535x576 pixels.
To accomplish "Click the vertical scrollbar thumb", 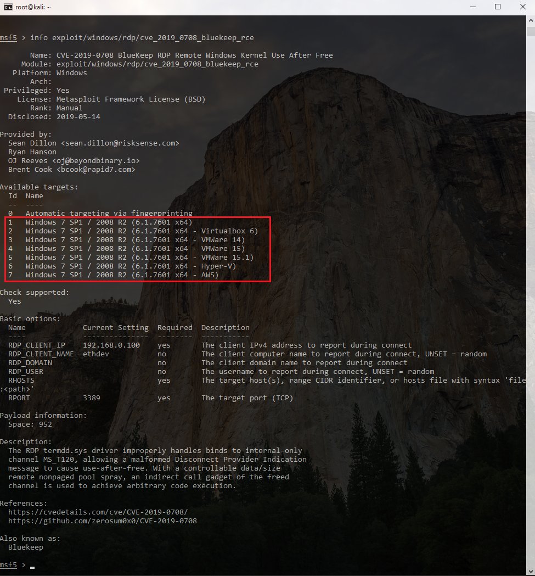I will coord(531,31).
